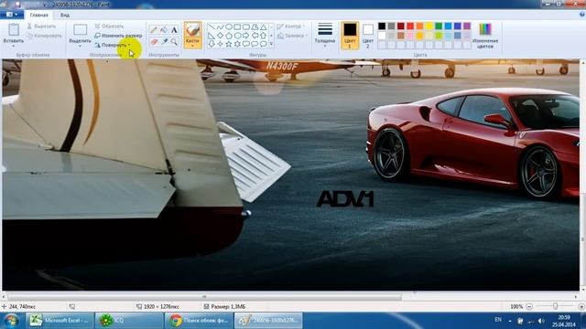
Task: Click Обрезать crop button
Action: [x=109, y=27]
